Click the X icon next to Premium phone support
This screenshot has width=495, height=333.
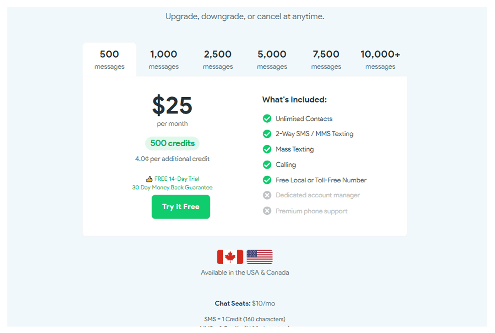point(267,211)
